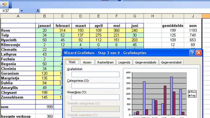Image resolution: width=210 pixels, height=118 pixels.
Task: Click the hoogste verkoop label cell
Action: tap(18, 116)
